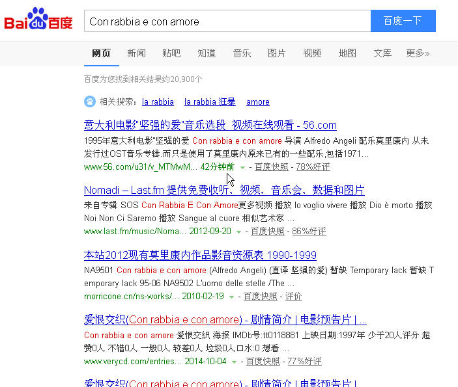This screenshot has height=387, width=458.
Task: Switch to the 新闻 tab
Action: (136, 53)
